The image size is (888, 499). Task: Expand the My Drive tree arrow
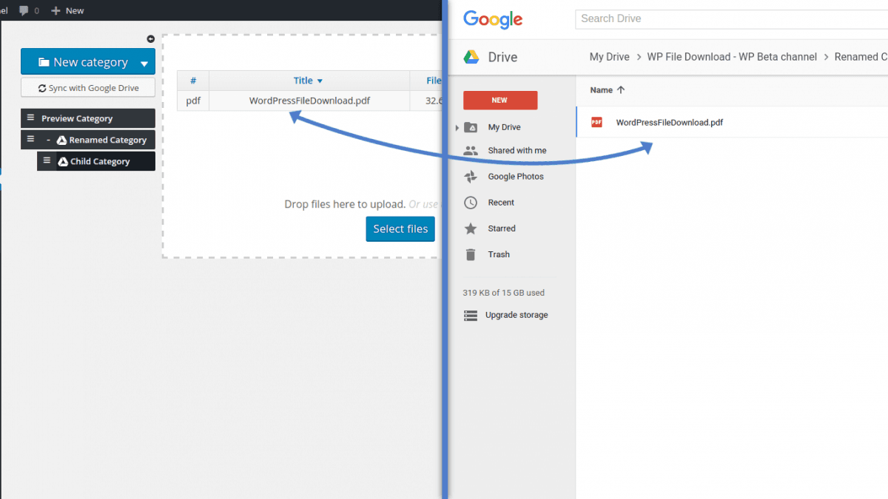[457, 128]
